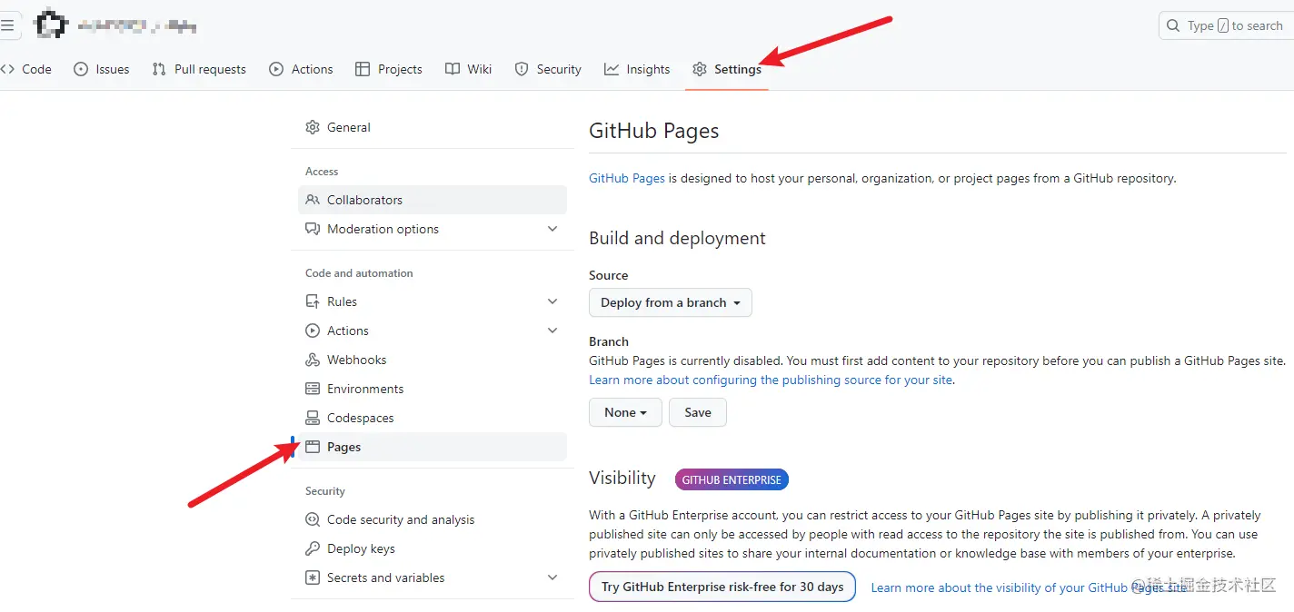Click the gear icon beside General
The image size is (1294, 612).
tap(313, 127)
